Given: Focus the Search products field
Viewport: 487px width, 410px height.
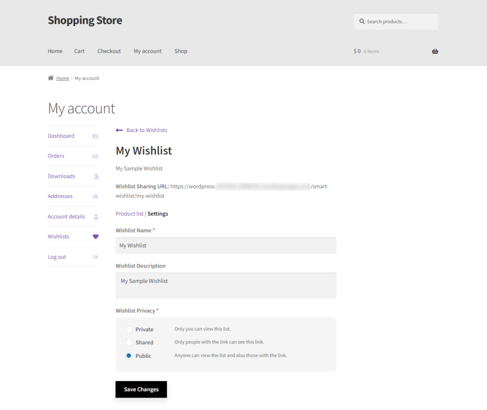Looking at the screenshot, I should pyautogui.click(x=396, y=21).
